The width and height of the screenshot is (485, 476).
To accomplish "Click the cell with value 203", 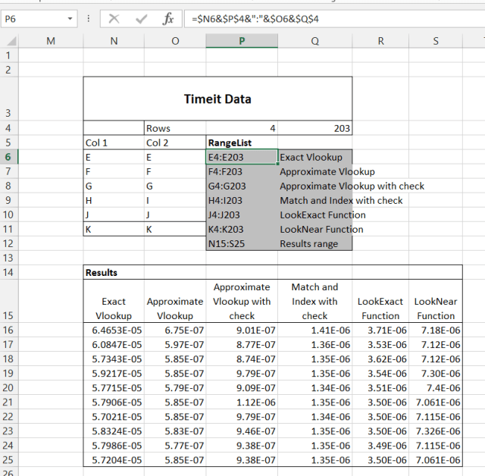I will (x=315, y=128).
